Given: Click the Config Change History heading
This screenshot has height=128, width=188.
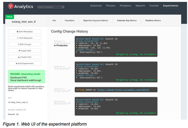Looking at the screenshot, I should point(69,31).
